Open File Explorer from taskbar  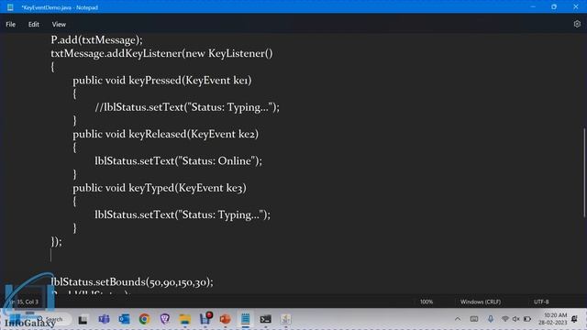[x=185, y=319]
